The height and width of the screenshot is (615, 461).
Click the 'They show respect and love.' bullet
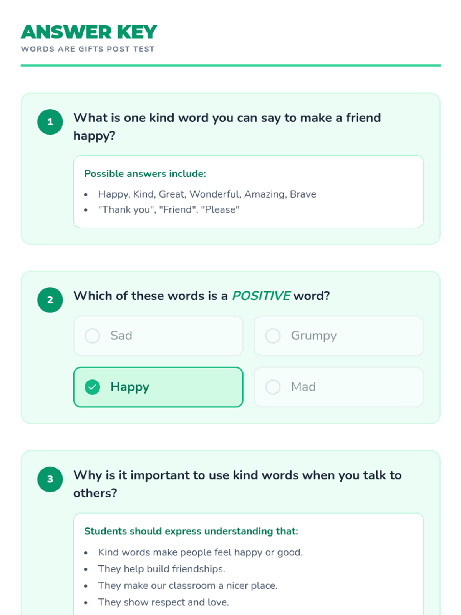click(163, 602)
